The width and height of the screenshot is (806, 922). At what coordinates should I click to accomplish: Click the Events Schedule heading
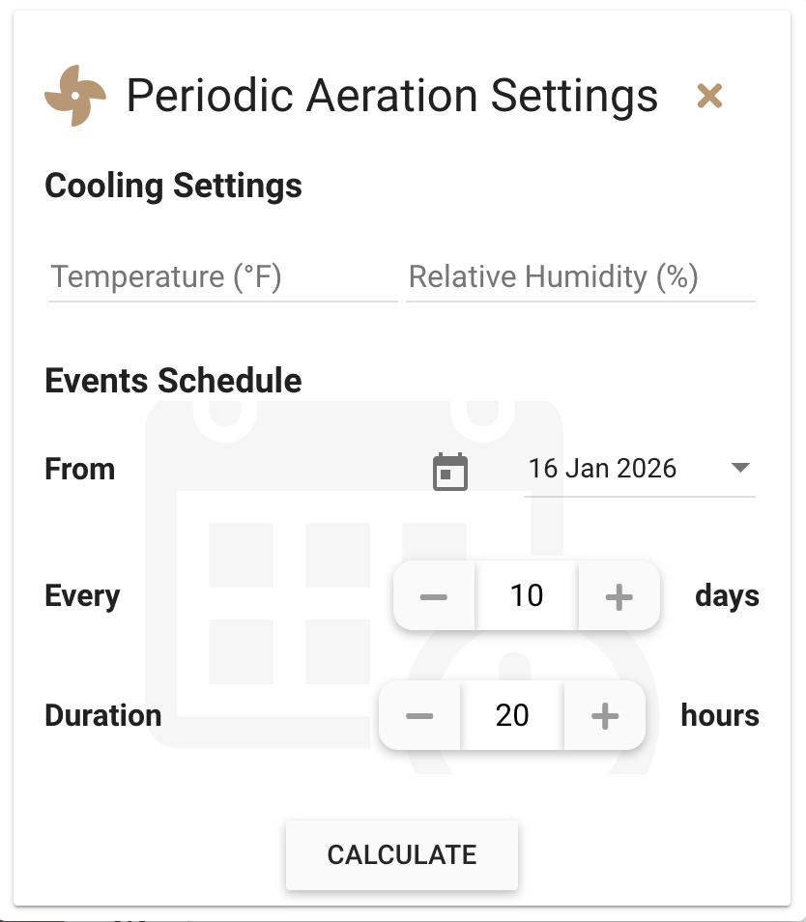point(174,381)
